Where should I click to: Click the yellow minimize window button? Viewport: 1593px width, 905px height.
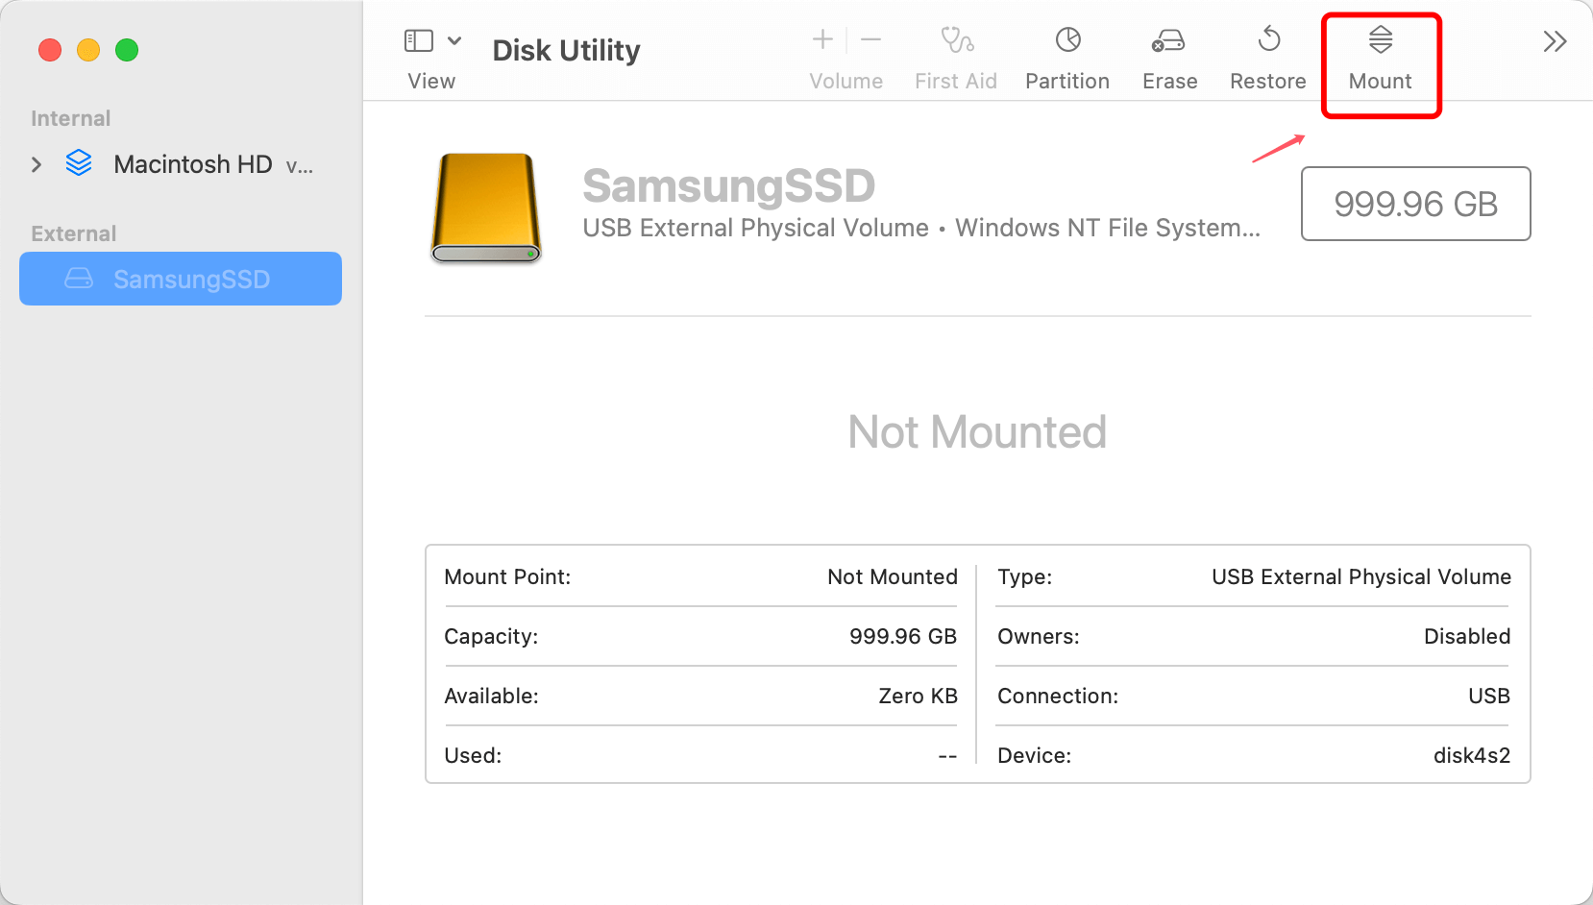pyautogui.click(x=88, y=50)
